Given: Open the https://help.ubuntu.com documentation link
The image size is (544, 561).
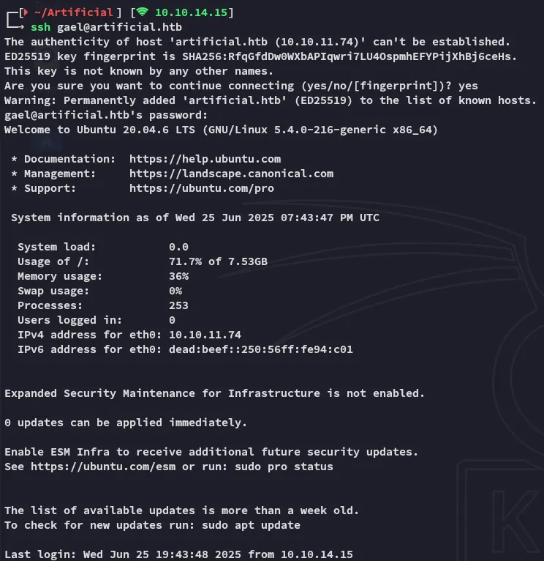Looking at the screenshot, I should point(205,159).
